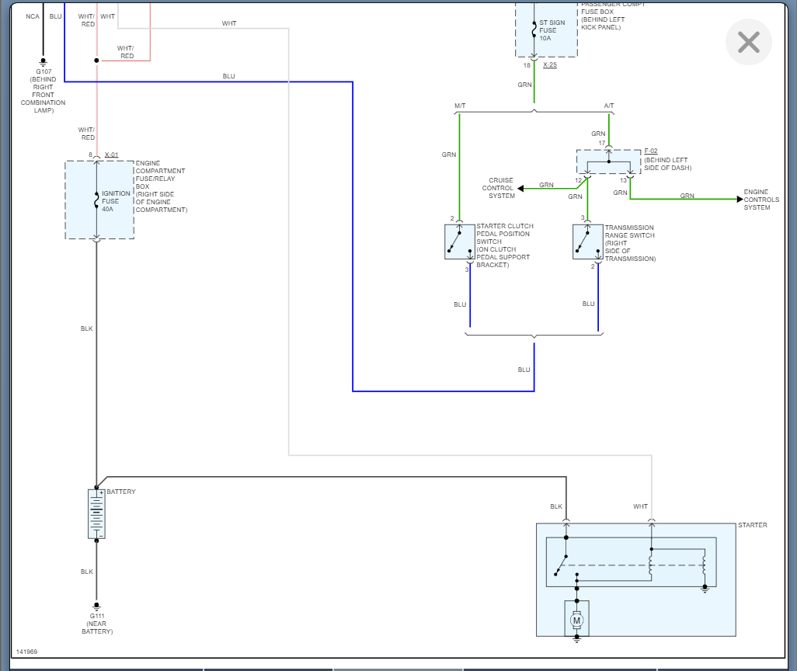Click the G111 ground symbol near battery
The height and width of the screenshot is (671, 797).
pyautogui.click(x=96, y=607)
